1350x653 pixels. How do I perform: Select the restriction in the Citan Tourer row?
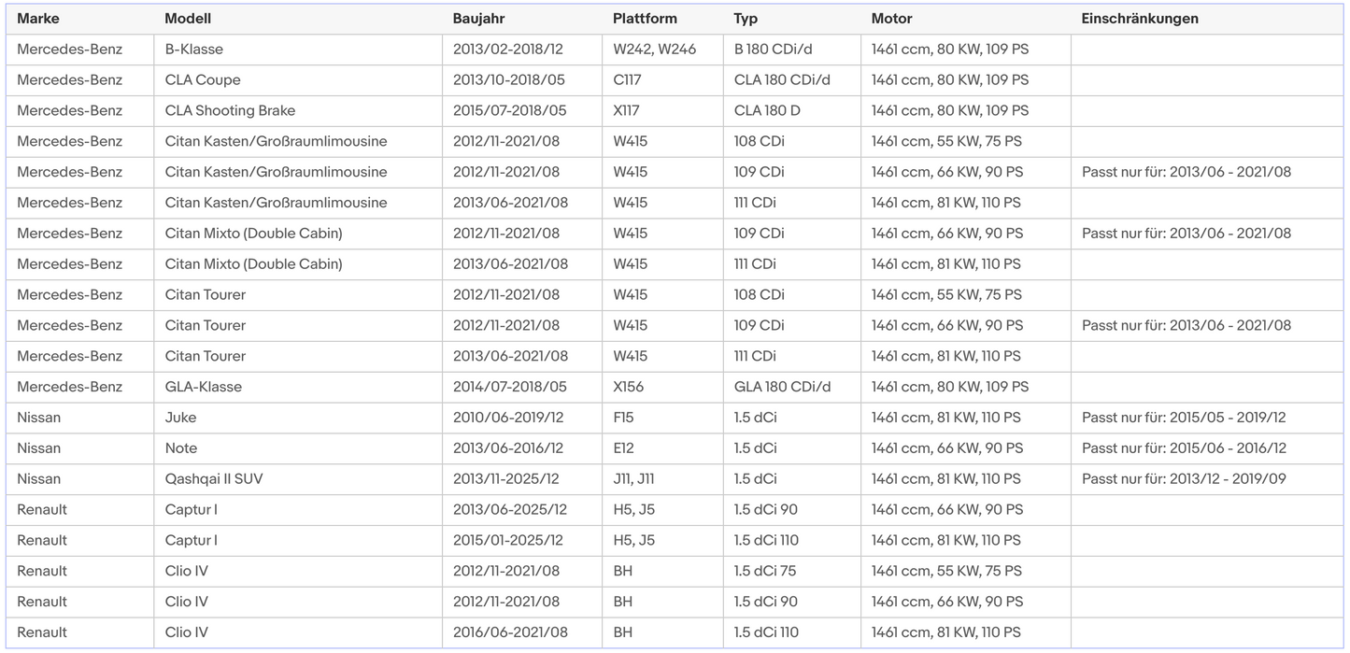pos(1187,325)
